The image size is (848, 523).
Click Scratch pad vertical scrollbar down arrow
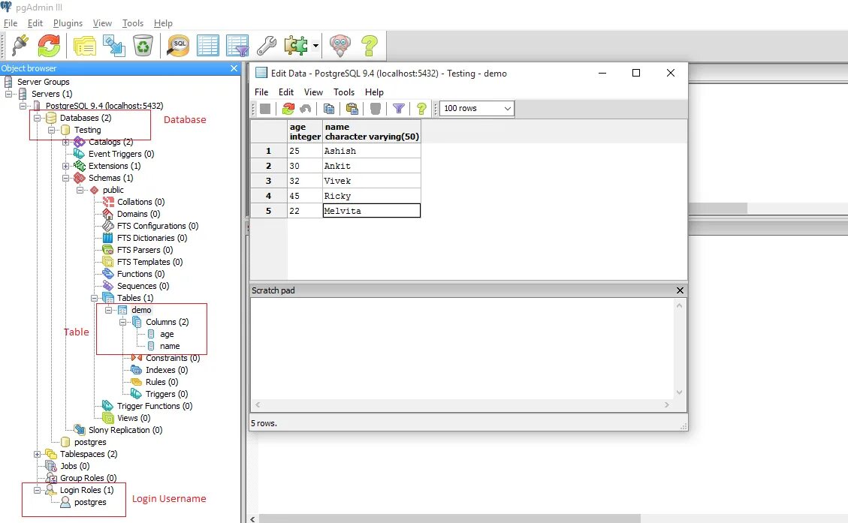[x=679, y=392]
